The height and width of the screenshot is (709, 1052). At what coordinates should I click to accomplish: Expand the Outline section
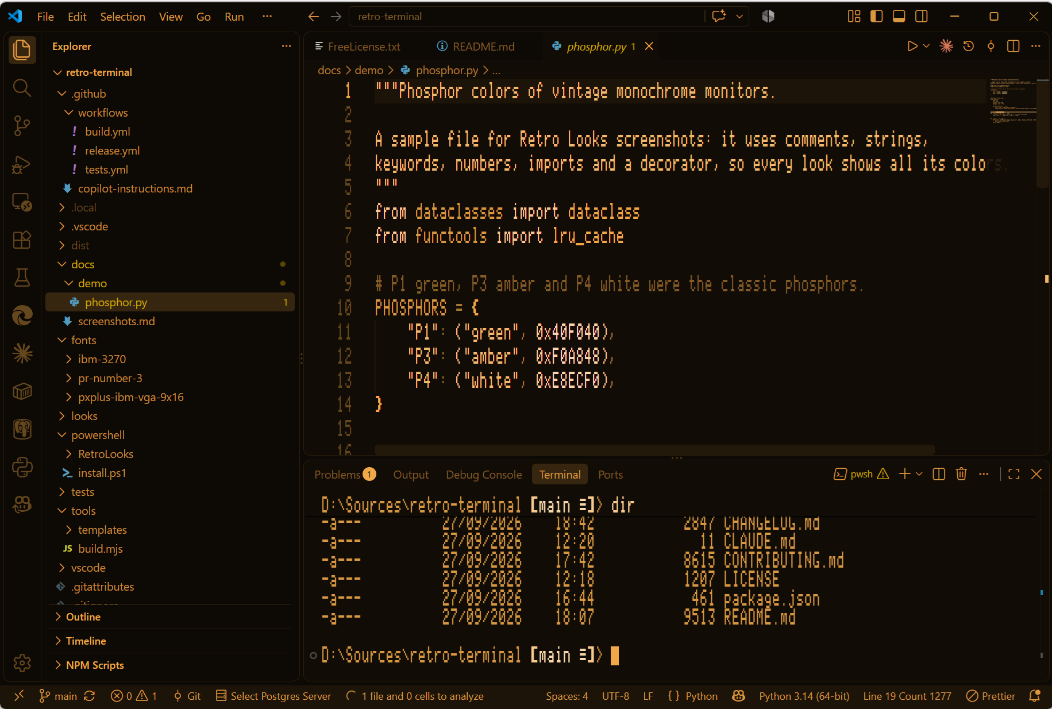coord(170,616)
